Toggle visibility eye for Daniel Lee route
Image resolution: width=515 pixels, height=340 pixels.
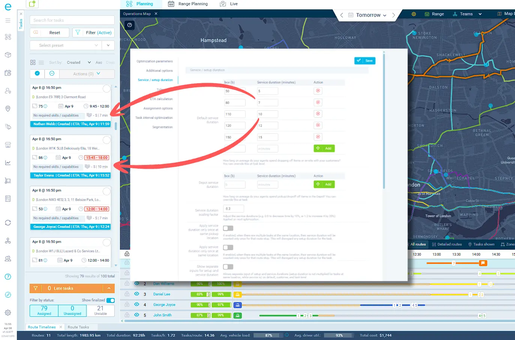coord(137,294)
